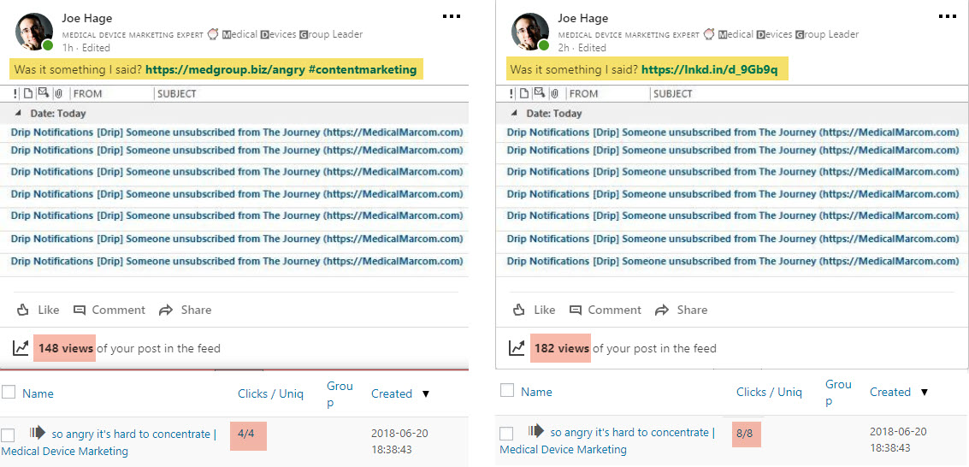
Task: Sort right link table by Clicks / Uniq
Action: [x=770, y=392]
